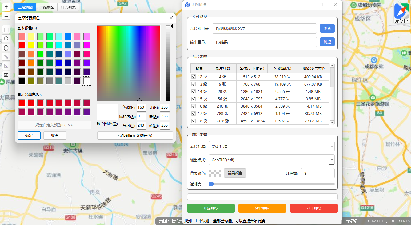411x225 pixels.
Task: Click 浏览 beside 输出目录
Action: pos(327,42)
